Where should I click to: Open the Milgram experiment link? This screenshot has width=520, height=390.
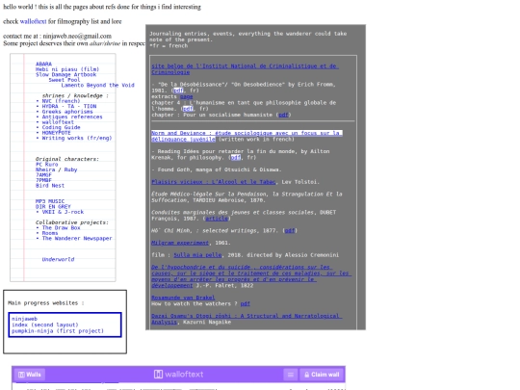[x=180, y=243]
